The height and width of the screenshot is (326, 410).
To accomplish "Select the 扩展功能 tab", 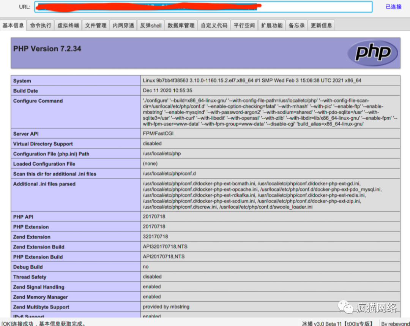I will pyautogui.click(x=272, y=25).
